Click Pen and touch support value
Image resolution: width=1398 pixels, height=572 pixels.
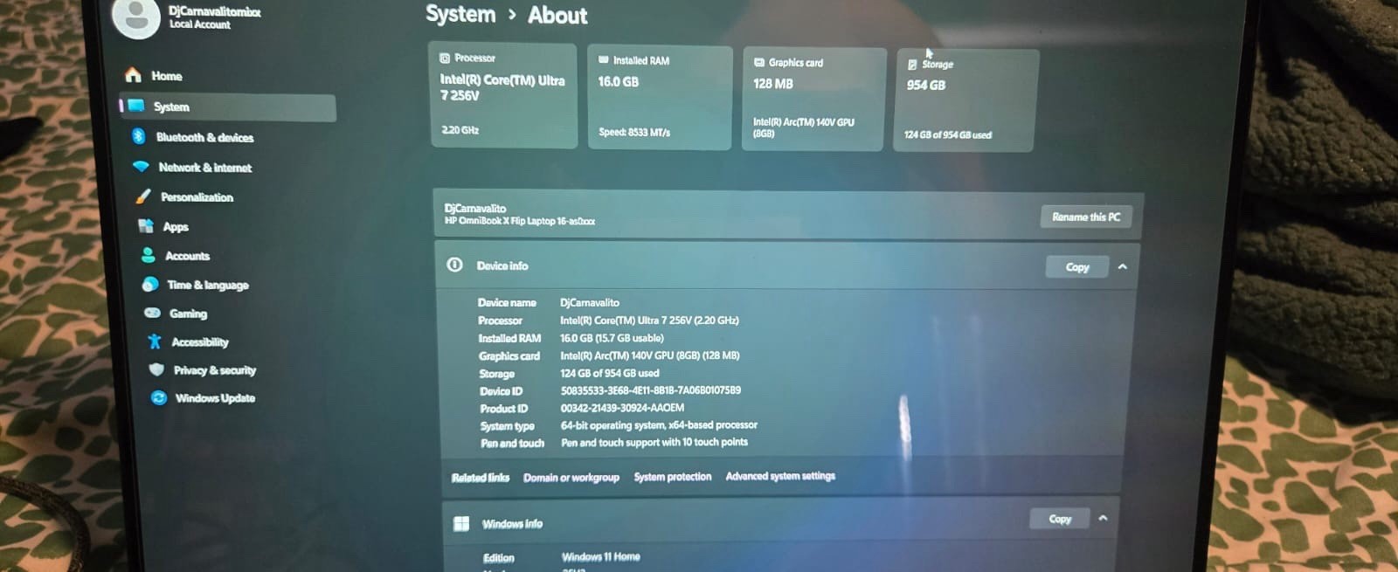[x=654, y=443]
